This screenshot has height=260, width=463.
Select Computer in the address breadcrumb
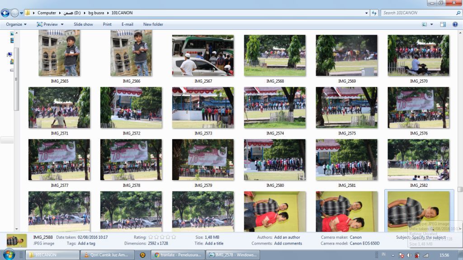(x=47, y=13)
